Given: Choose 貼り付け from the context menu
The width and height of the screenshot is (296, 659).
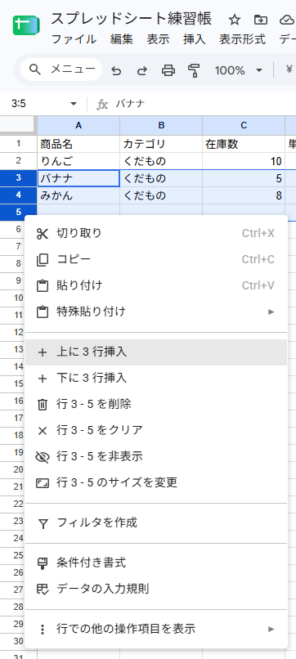Looking at the screenshot, I should click(x=156, y=286).
